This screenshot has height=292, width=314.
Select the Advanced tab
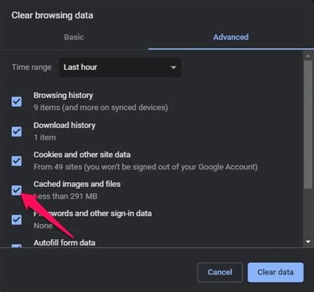[231, 37]
